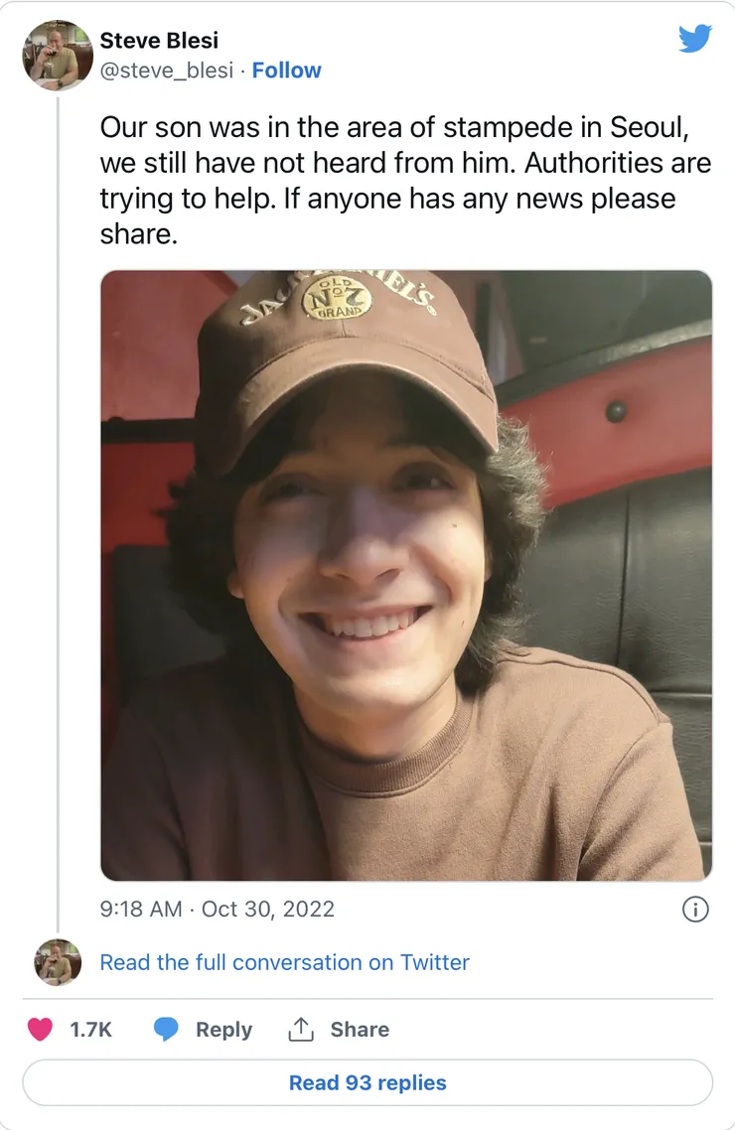Click the 1.7K likes count
This screenshot has height=1130, width=735.
point(90,1029)
